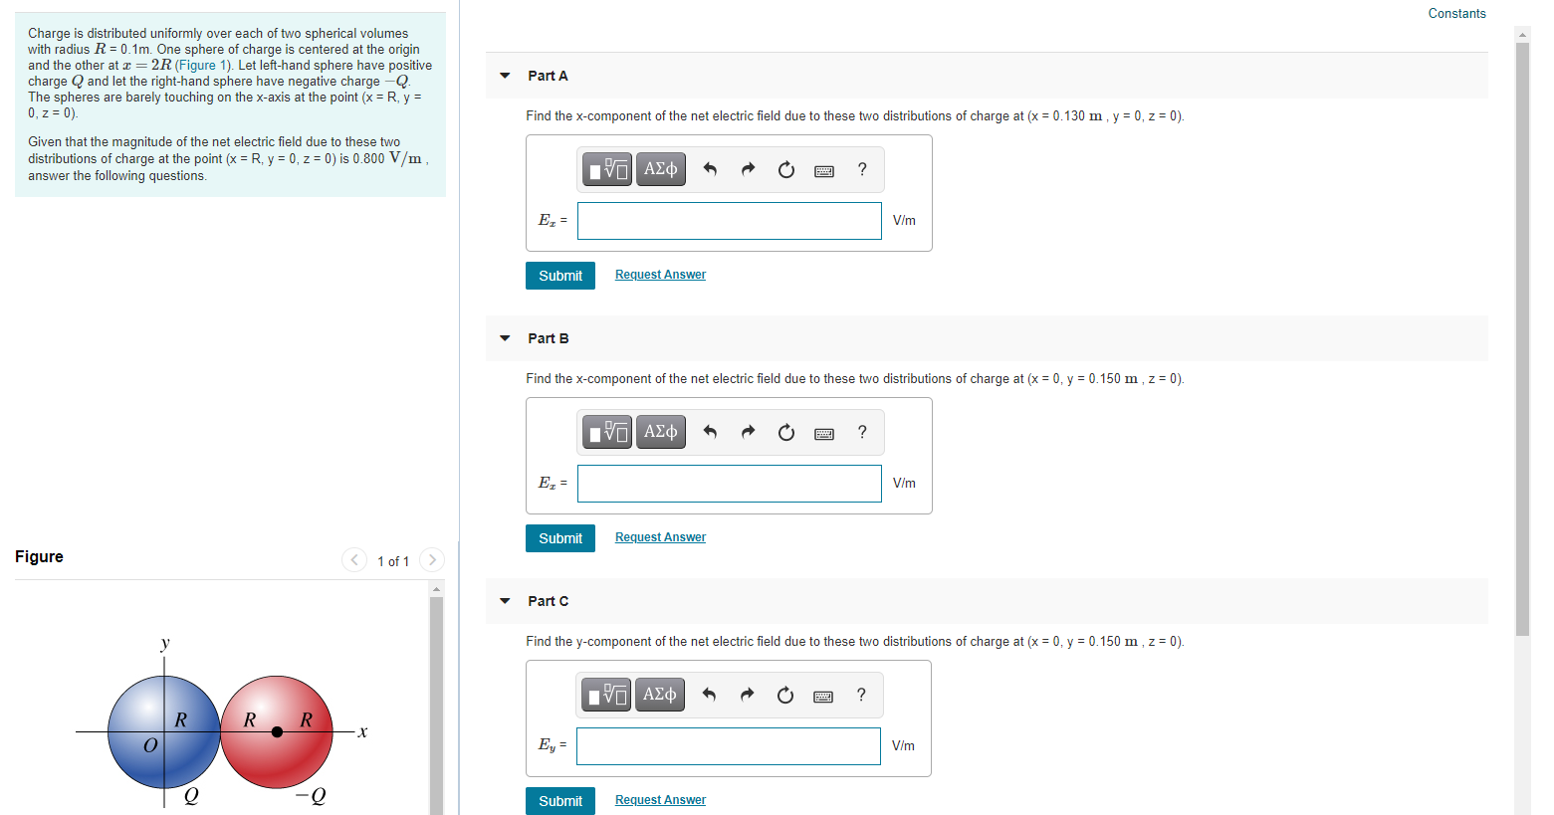This screenshot has width=1554, height=815.
Task: Open equation editor help in Part B
Action: (x=861, y=432)
